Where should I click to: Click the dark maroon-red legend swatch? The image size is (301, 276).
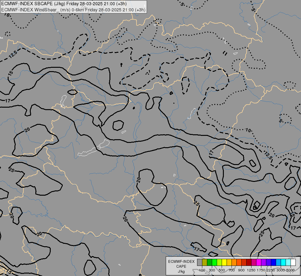click(249, 263)
